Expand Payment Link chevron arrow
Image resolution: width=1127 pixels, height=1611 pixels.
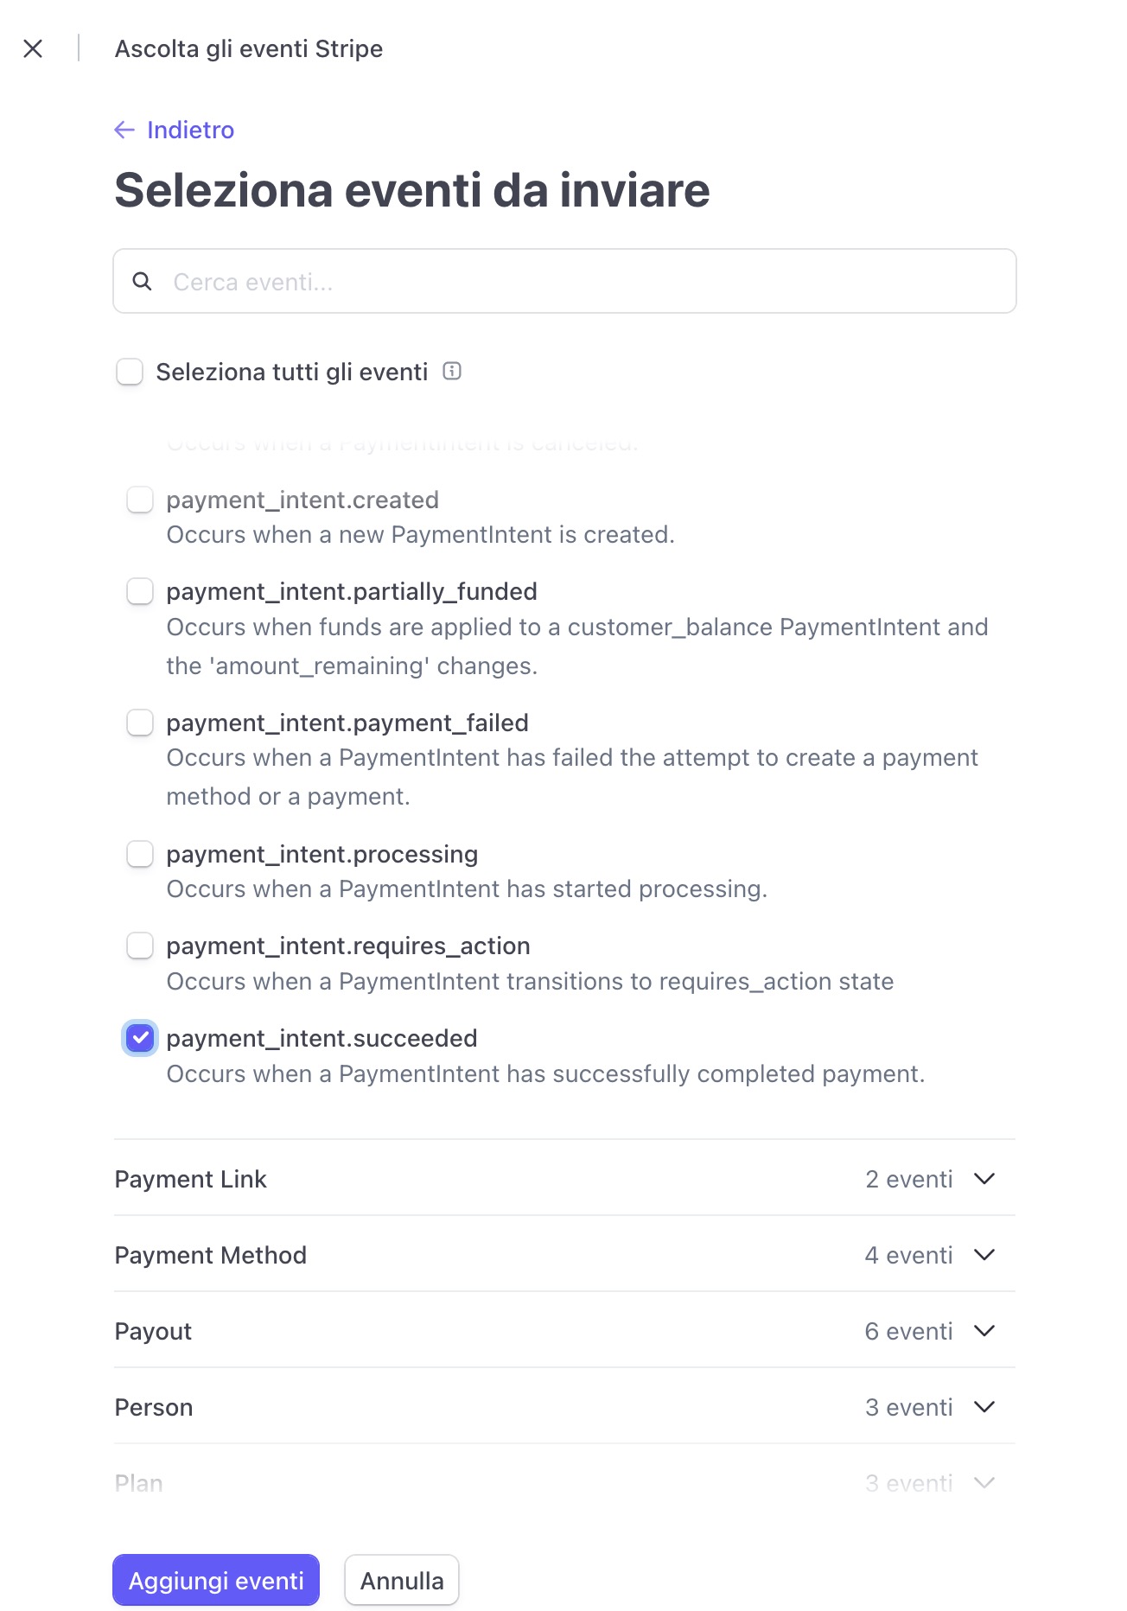click(984, 1179)
